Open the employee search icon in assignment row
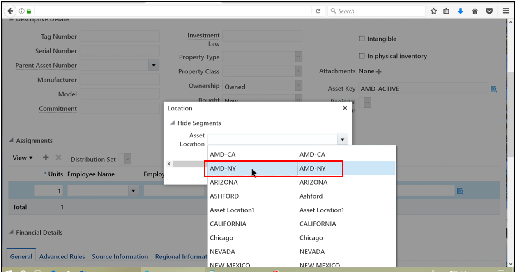Screen dimensions: 516x274 pos(460,190)
